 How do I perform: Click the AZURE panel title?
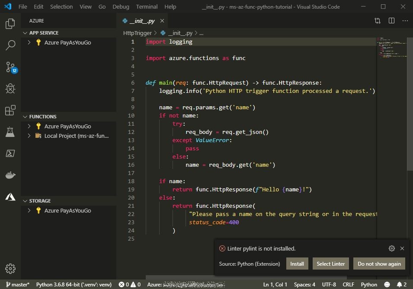click(37, 21)
